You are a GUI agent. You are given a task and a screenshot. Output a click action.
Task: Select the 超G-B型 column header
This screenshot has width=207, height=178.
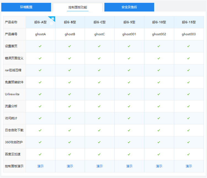70,22
